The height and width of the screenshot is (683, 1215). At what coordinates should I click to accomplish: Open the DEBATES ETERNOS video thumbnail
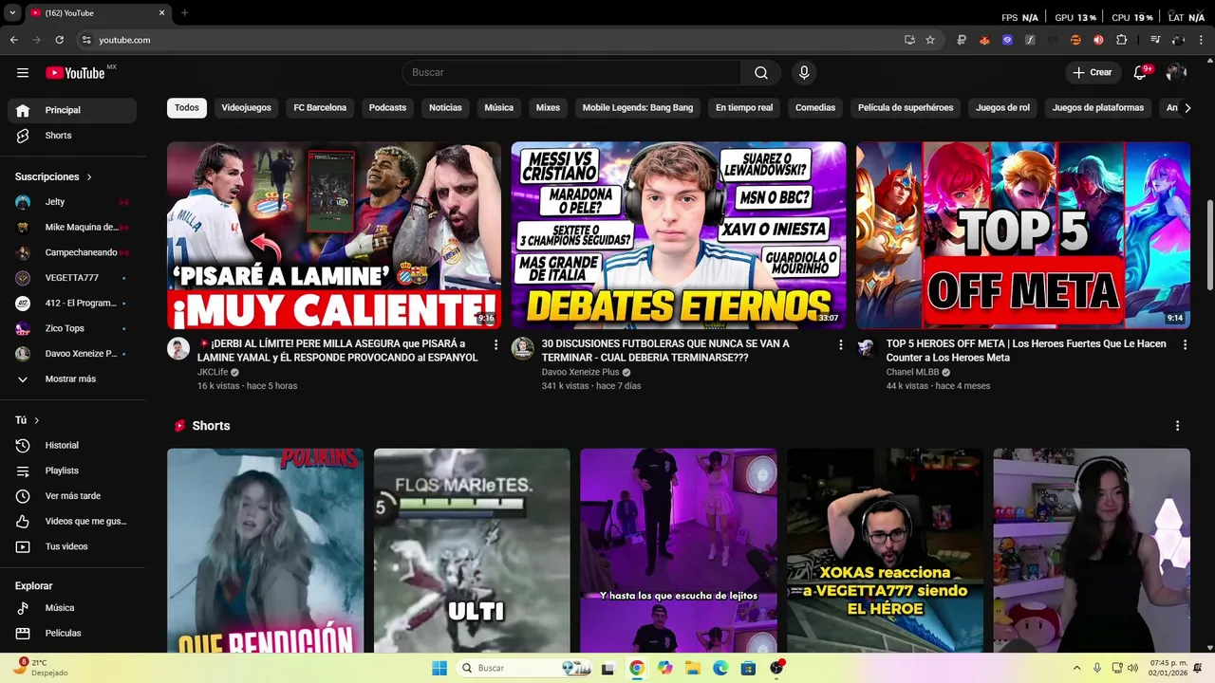coord(679,235)
